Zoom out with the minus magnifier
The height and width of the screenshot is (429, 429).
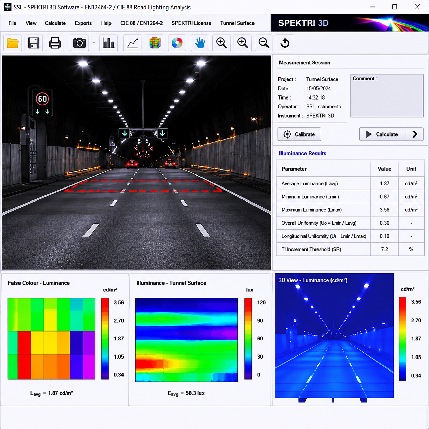pyautogui.click(x=264, y=43)
